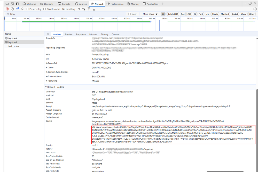258x172 pixels.
Task: Toggle the sidebar dock icon
Action: (17, 4)
